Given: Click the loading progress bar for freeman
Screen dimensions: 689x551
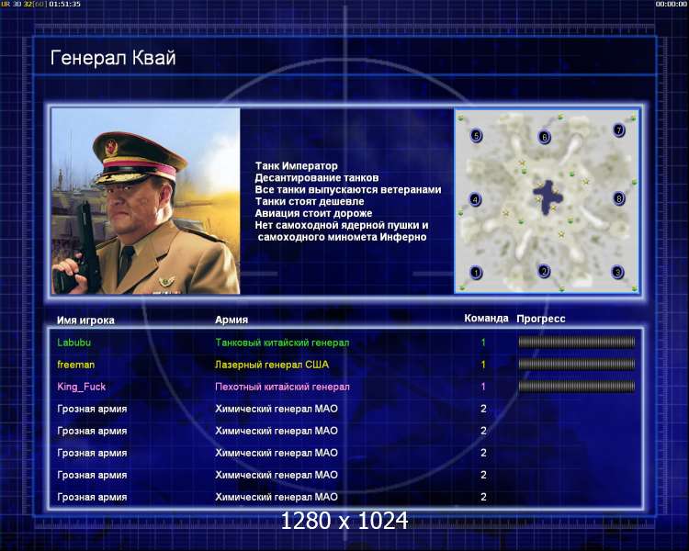Looking at the screenshot, I should (577, 365).
